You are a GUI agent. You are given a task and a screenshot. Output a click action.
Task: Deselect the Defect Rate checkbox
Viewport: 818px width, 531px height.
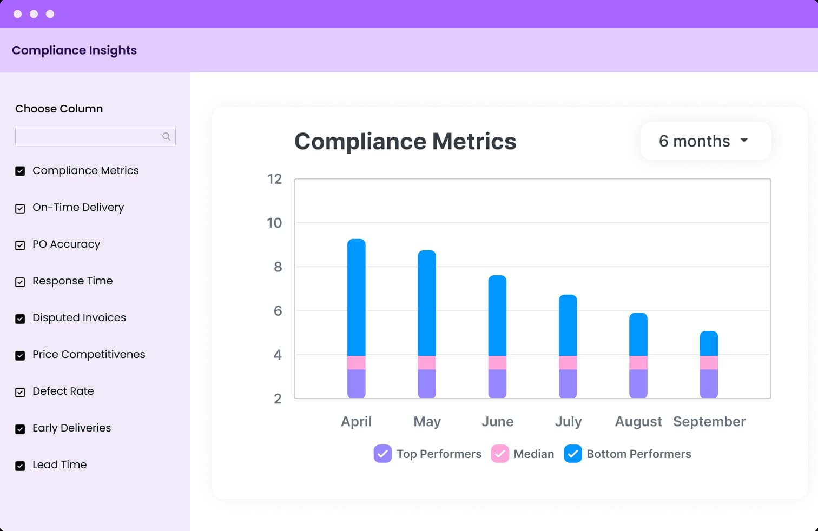[20, 392]
